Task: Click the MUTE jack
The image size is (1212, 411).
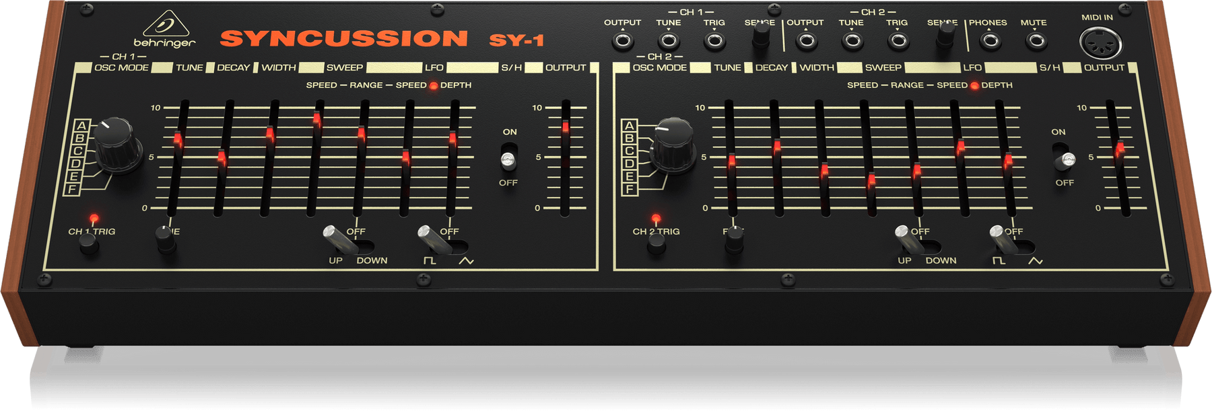Action: 1036,41
